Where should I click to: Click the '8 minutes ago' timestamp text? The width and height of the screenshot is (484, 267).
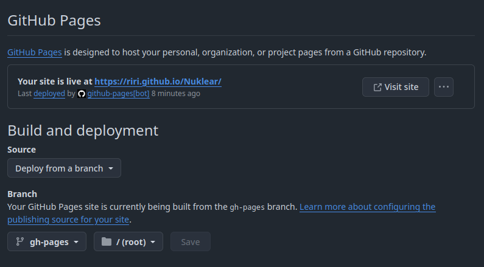pos(175,94)
